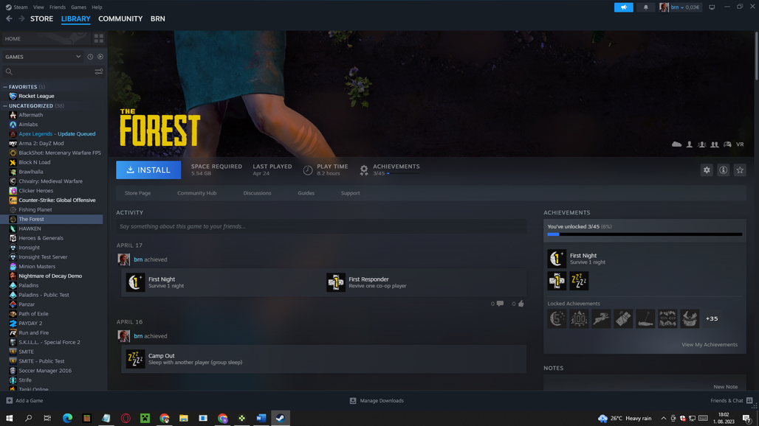Switch to Big Picture mode icon
The width and height of the screenshot is (759, 426).
tap(712, 7)
